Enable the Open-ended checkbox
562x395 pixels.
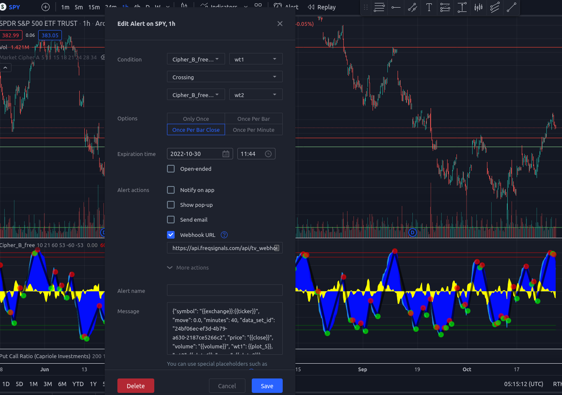pos(171,169)
